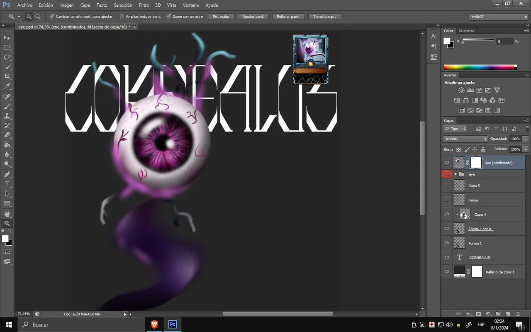Open the Relleno dropdown arrow
This screenshot has width=531, height=332.
526,149
